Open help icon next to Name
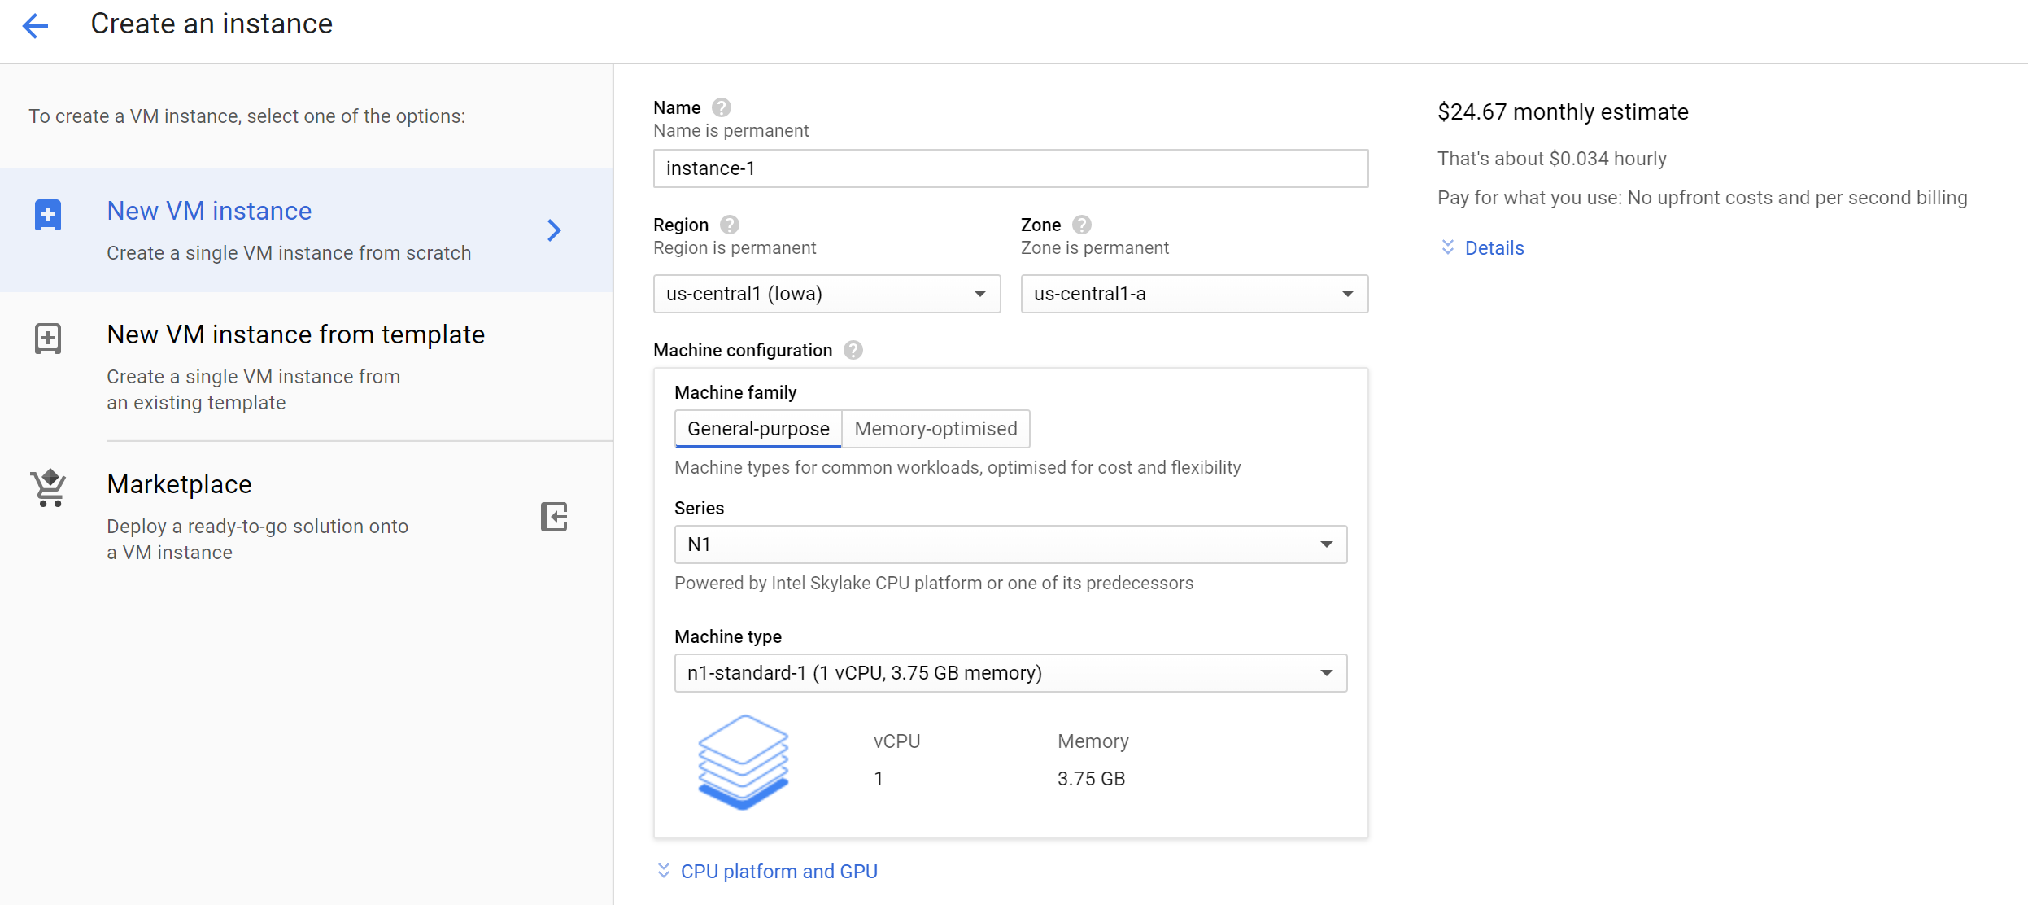The height and width of the screenshot is (905, 2028). click(722, 107)
